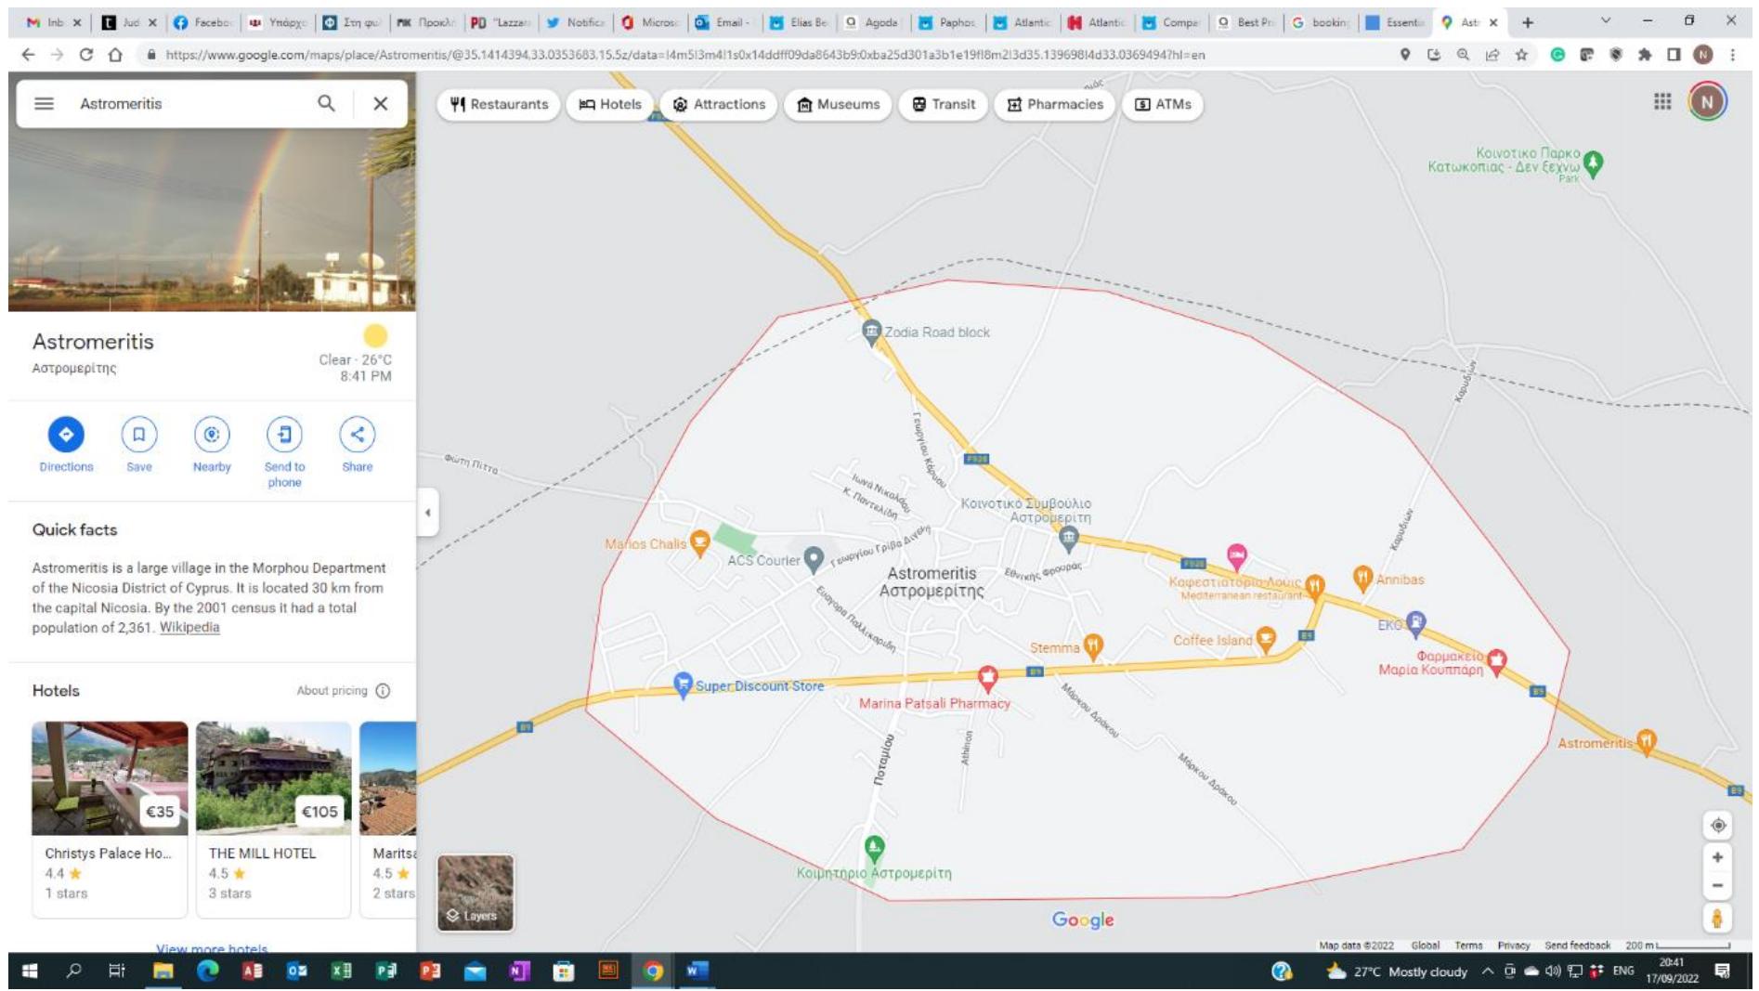The width and height of the screenshot is (1759, 991).
Task: Open the Layers map type switcher
Action: tap(476, 893)
